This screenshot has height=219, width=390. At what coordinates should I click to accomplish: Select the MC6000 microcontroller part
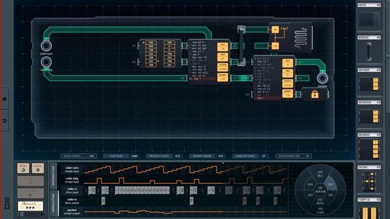click(x=369, y=147)
